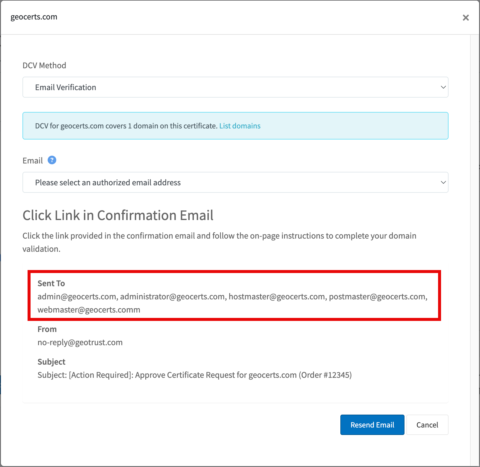Click the webmaster@geocerts.comm address line
Viewport: 480px width, 467px height.
tap(89, 310)
